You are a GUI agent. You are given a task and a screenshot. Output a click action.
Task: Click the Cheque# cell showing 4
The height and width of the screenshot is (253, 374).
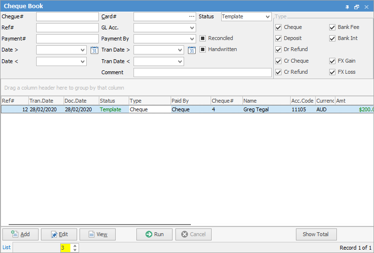[x=227, y=109]
